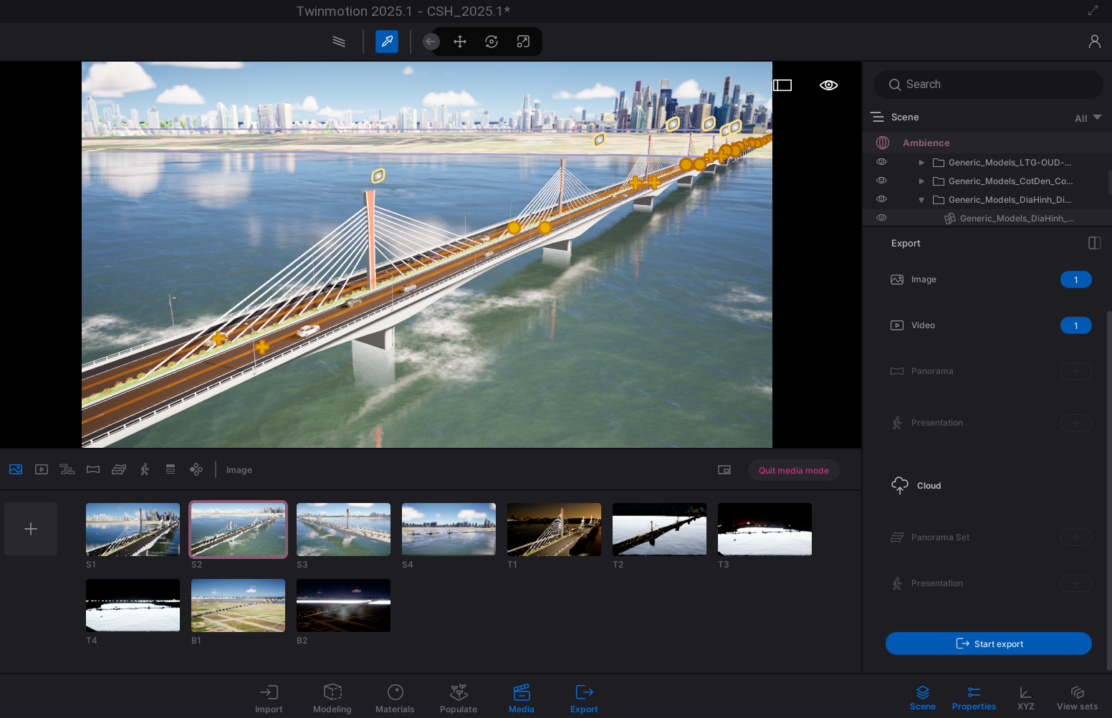Image resolution: width=1112 pixels, height=718 pixels.
Task: Expand the Generic_Models_CotDen_Co folder
Action: tap(921, 181)
